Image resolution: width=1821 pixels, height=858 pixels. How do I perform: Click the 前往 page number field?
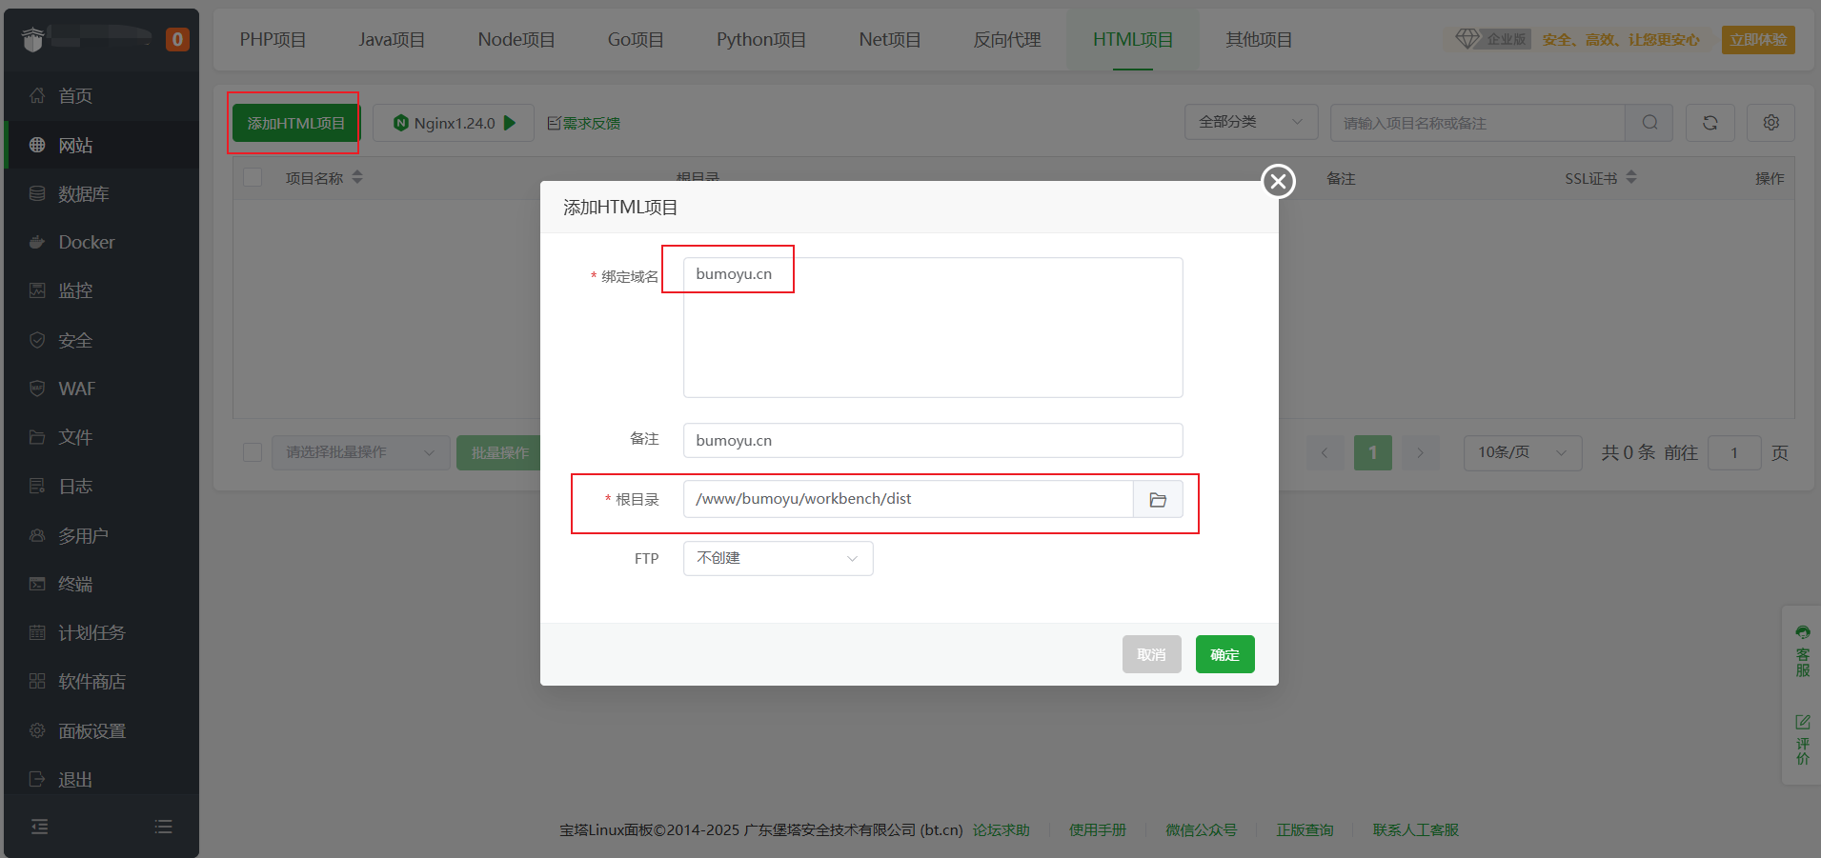(x=1733, y=452)
